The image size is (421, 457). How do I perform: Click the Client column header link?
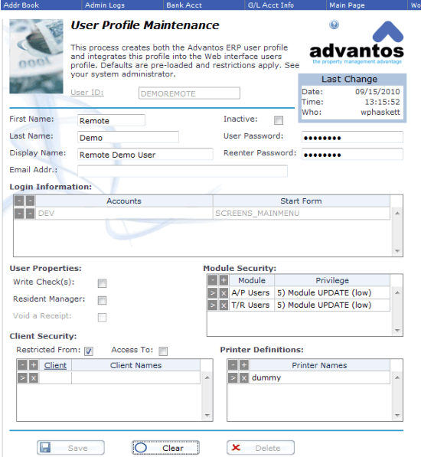point(55,365)
